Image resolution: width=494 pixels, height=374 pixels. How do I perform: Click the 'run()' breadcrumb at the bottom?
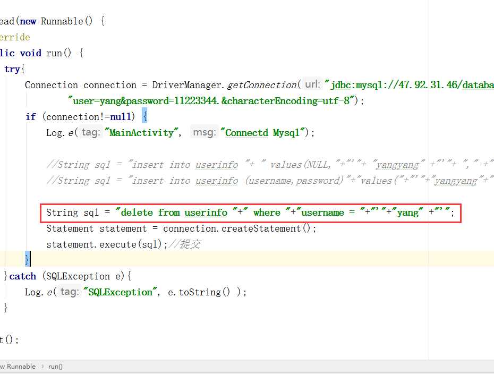55,367
